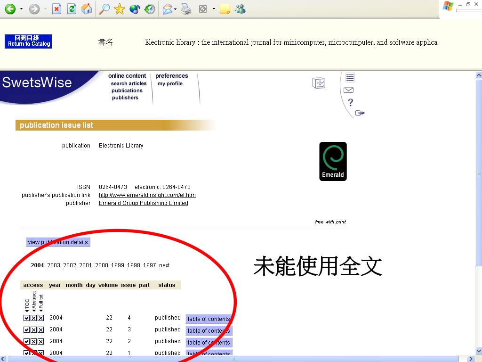Open table of contents for issue 4
This screenshot has height=362, width=482.
[209, 319]
